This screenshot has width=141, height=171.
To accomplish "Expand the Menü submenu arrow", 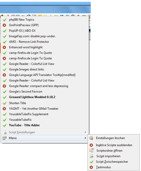I will coord(85,138).
